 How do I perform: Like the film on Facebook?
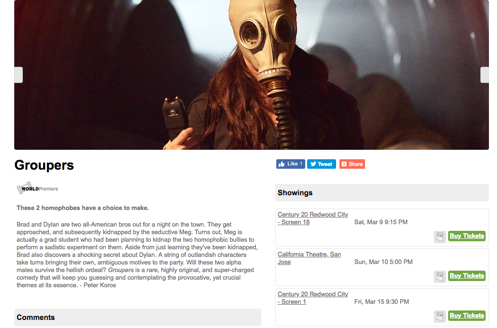tap(291, 164)
